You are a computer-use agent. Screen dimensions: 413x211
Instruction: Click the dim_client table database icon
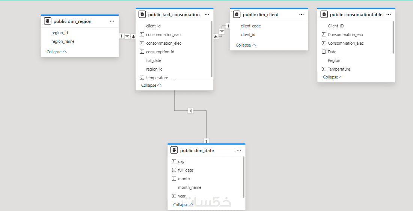click(237, 15)
